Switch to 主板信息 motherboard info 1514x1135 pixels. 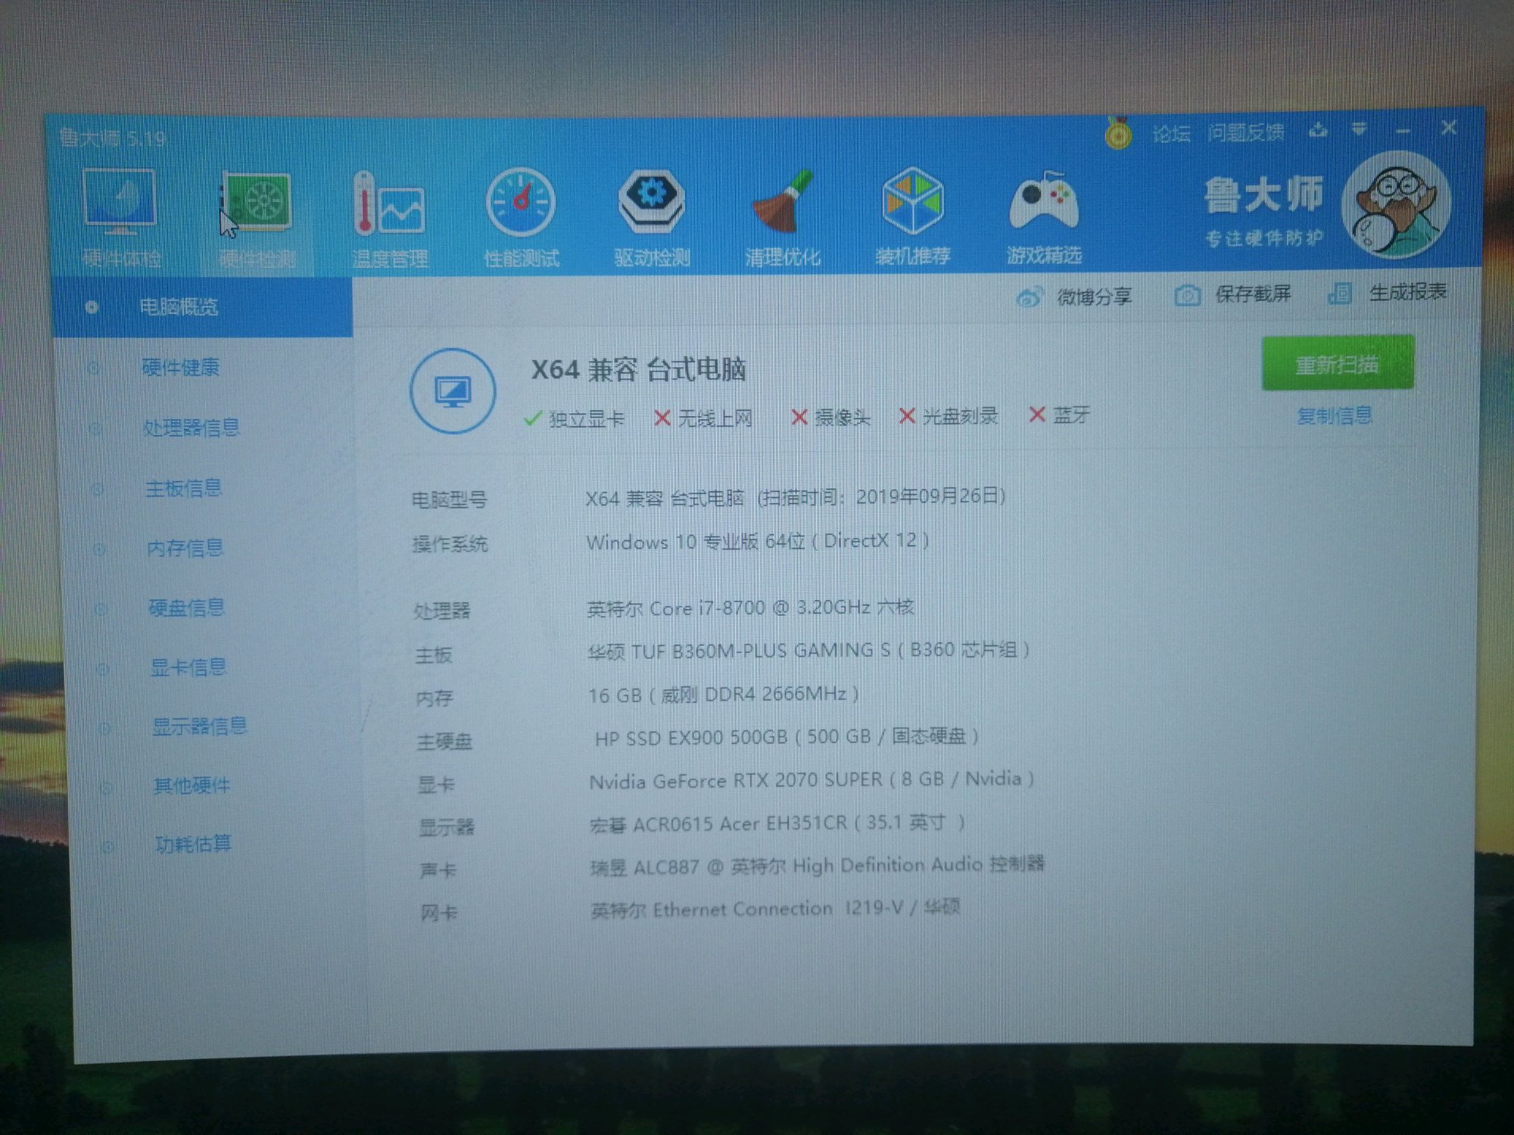[183, 488]
